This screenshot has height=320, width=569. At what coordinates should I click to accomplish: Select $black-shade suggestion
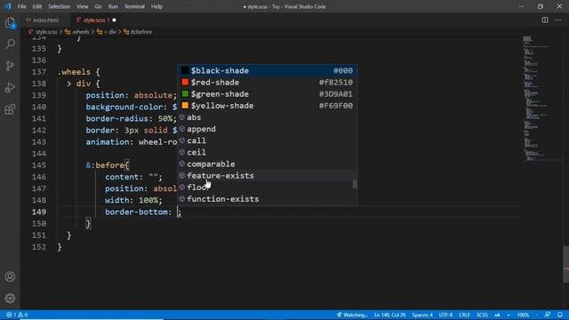(x=267, y=71)
